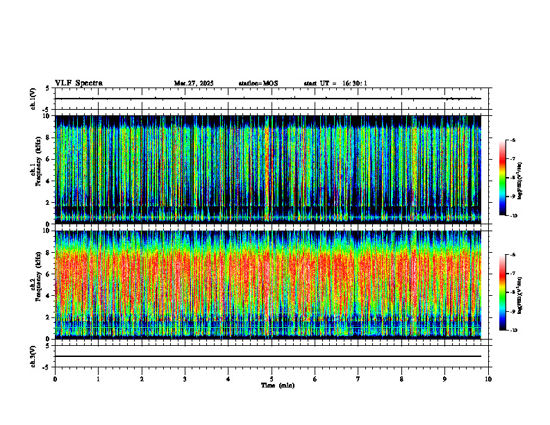
Task: Click the "1" tick on the time axis
Action: tap(98, 379)
